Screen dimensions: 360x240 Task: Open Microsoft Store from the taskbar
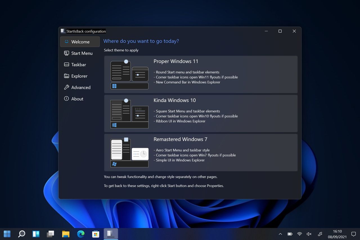96,234
